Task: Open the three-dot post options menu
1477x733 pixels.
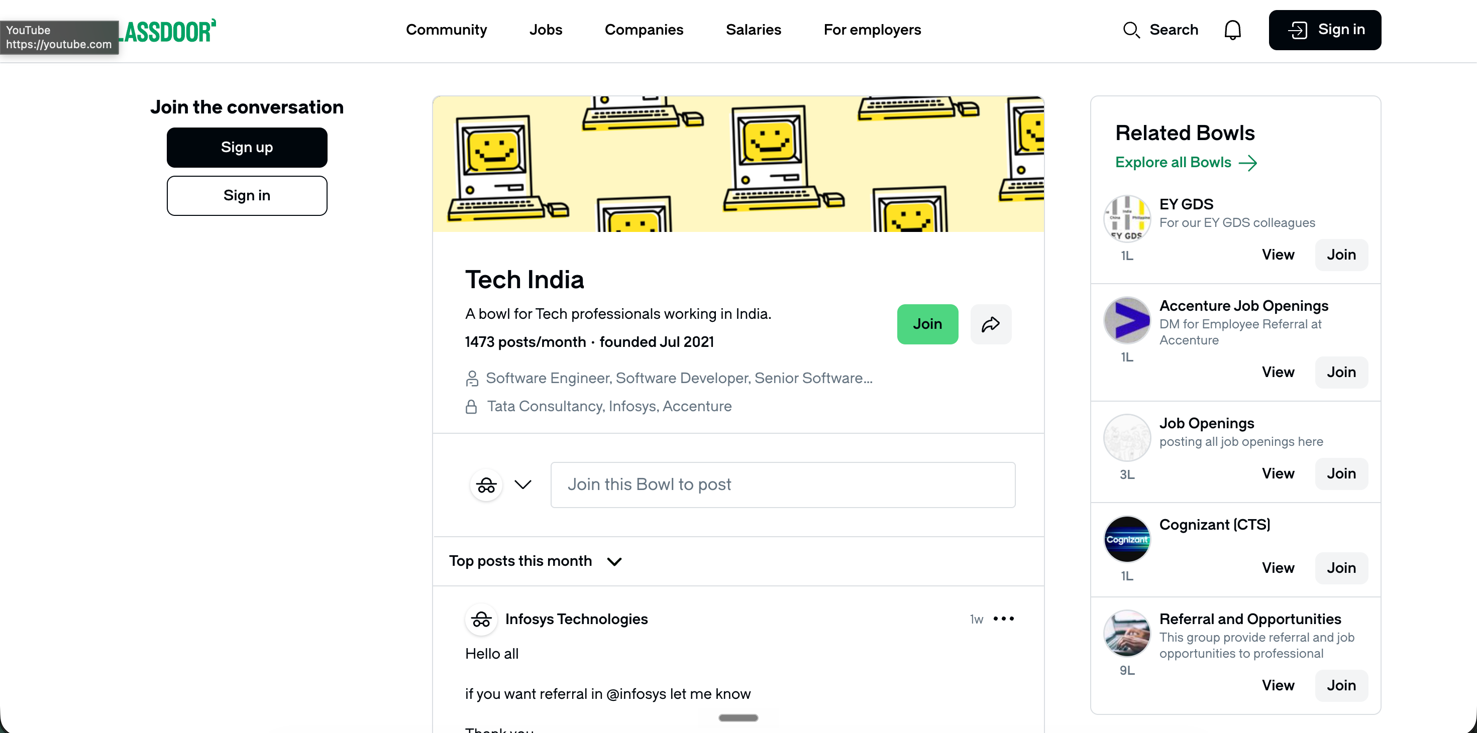Action: (1003, 619)
